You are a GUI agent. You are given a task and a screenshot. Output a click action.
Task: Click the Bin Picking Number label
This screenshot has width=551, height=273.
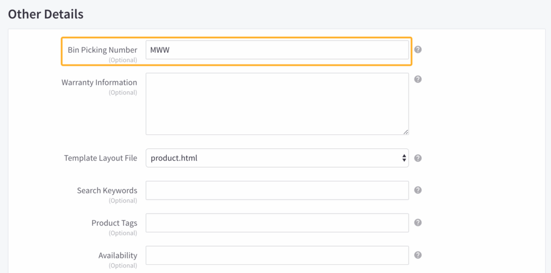tap(102, 50)
